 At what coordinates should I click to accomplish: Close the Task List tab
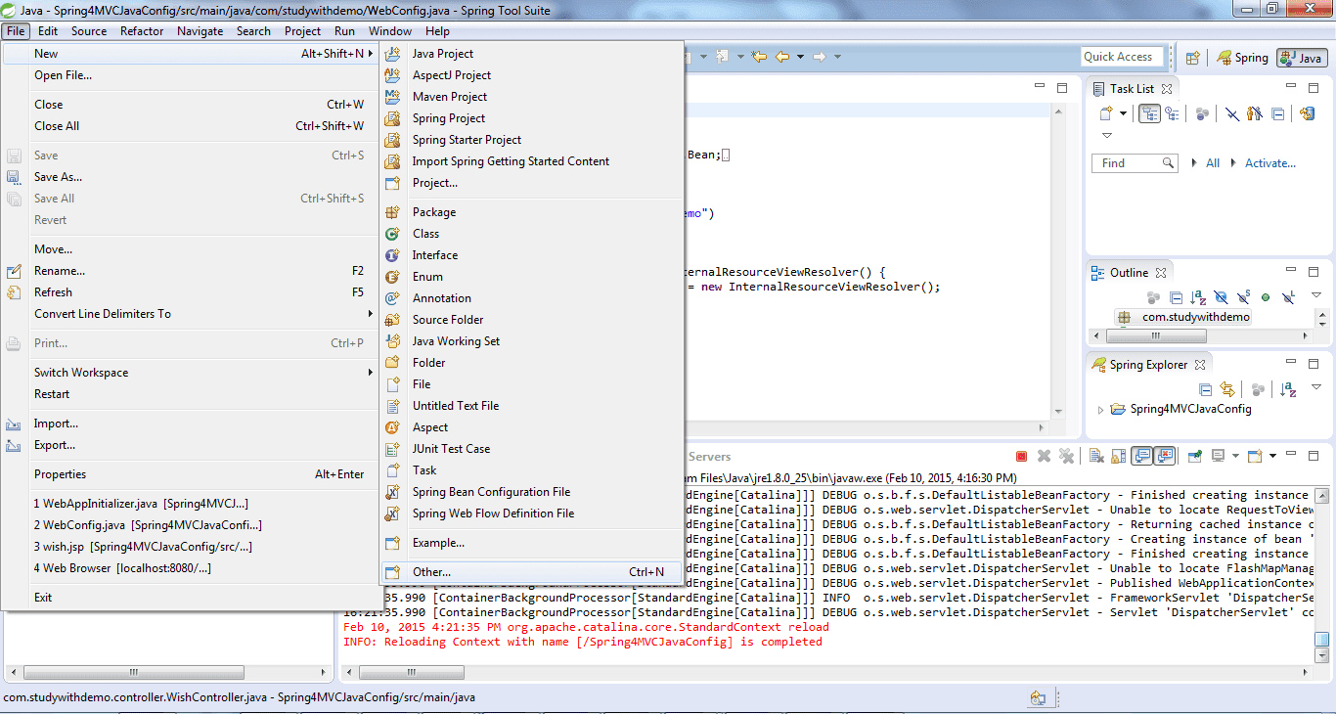pyautogui.click(x=1166, y=89)
